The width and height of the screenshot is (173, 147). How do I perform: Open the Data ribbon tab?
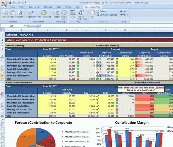pyautogui.click(x=59, y=7)
